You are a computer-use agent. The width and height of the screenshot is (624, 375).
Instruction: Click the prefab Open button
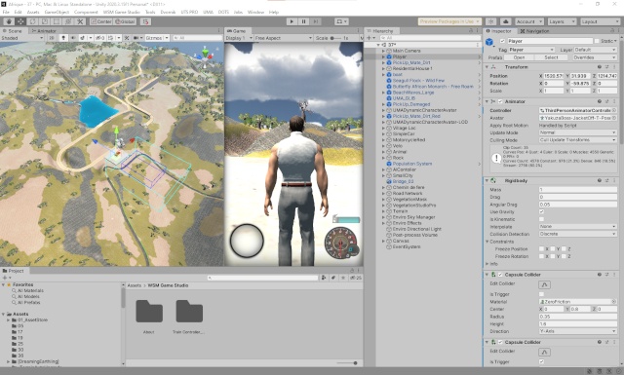coord(519,57)
